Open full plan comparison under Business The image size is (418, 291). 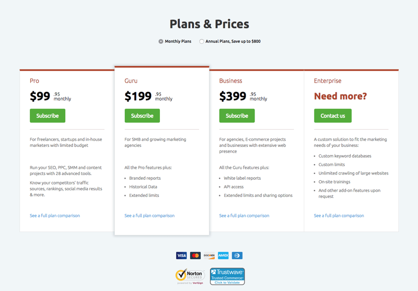[x=244, y=216]
